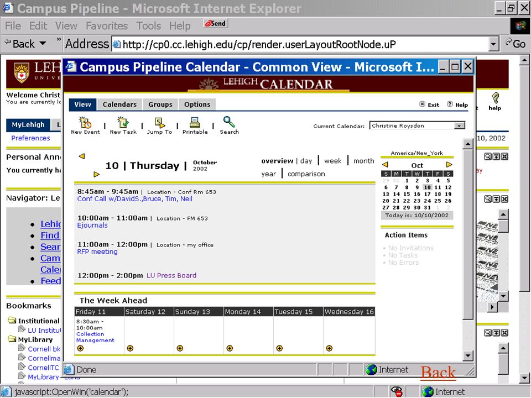The height and width of the screenshot is (398, 531).
Task: Click 'Today is: 10/10/2002' text
Action: (x=417, y=215)
